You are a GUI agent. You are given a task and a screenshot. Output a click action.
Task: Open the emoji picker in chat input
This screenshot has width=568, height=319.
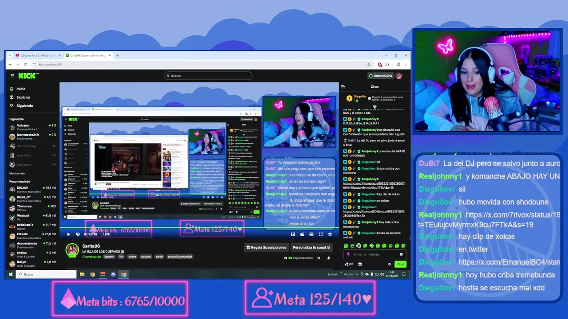point(401,254)
